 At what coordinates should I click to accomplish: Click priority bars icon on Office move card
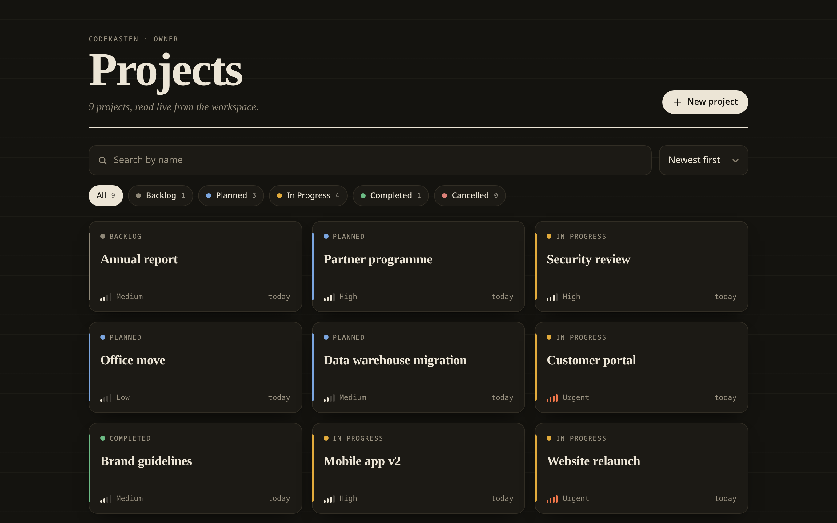[106, 398]
